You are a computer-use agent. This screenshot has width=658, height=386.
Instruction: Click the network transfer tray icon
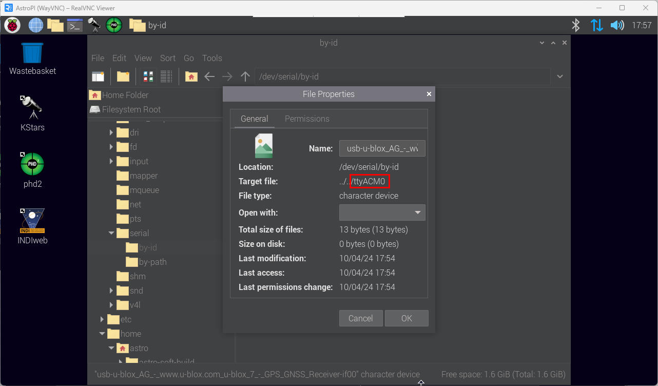coord(596,25)
